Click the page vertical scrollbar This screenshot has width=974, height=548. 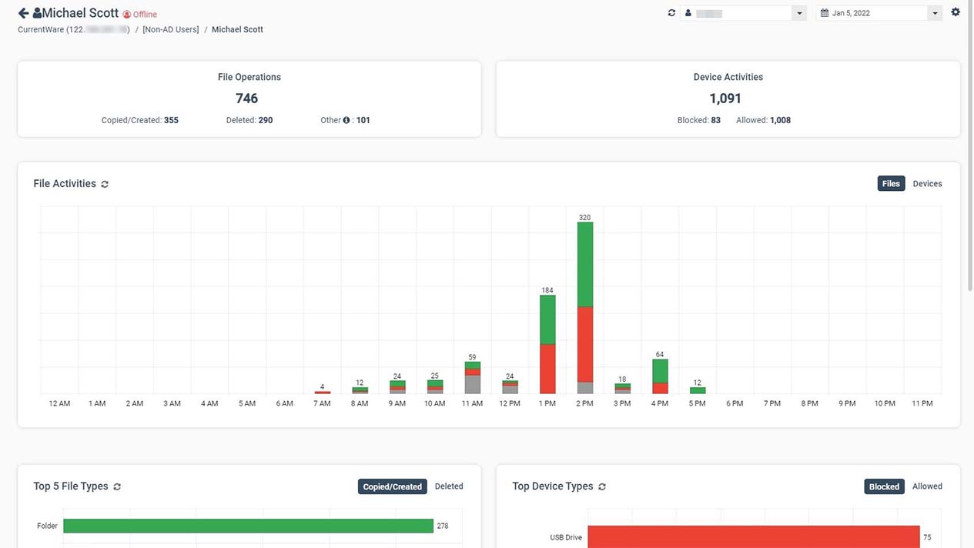click(x=970, y=146)
